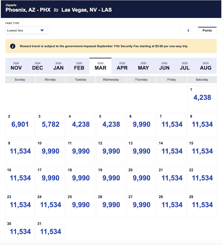223x245 pixels.
Task: Select the NOV 2024 month tab
Action: coord(16,66)
